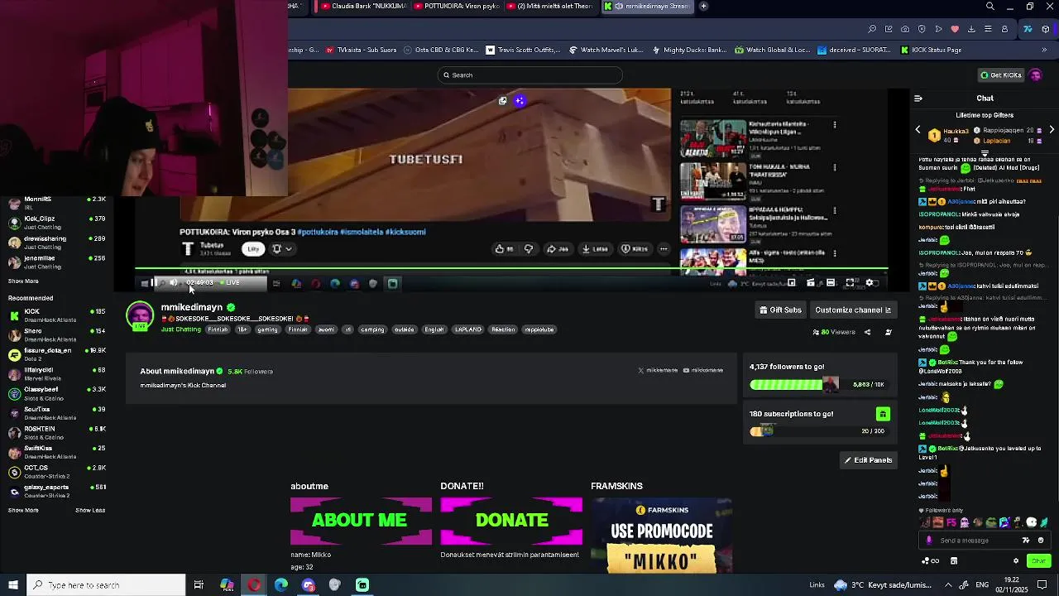Open the new browser tab plus button
This screenshot has width=1059, height=596.
[703, 7]
